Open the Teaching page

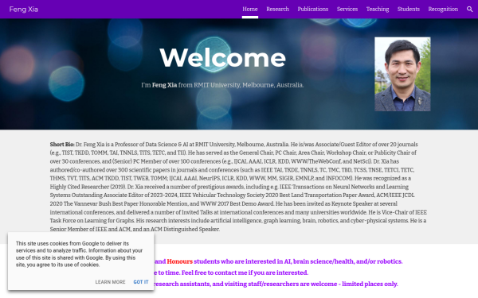(x=378, y=9)
